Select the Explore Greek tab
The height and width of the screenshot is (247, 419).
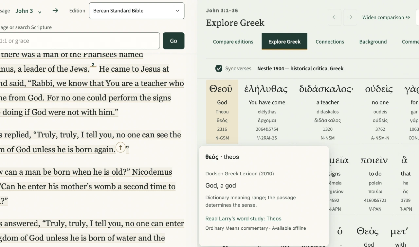click(x=284, y=42)
